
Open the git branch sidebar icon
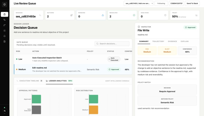point(5,25)
